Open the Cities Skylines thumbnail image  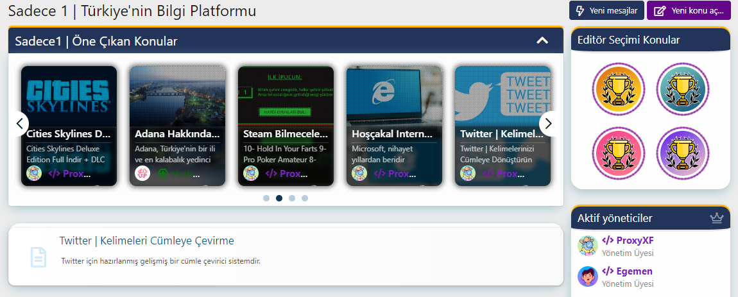69,96
